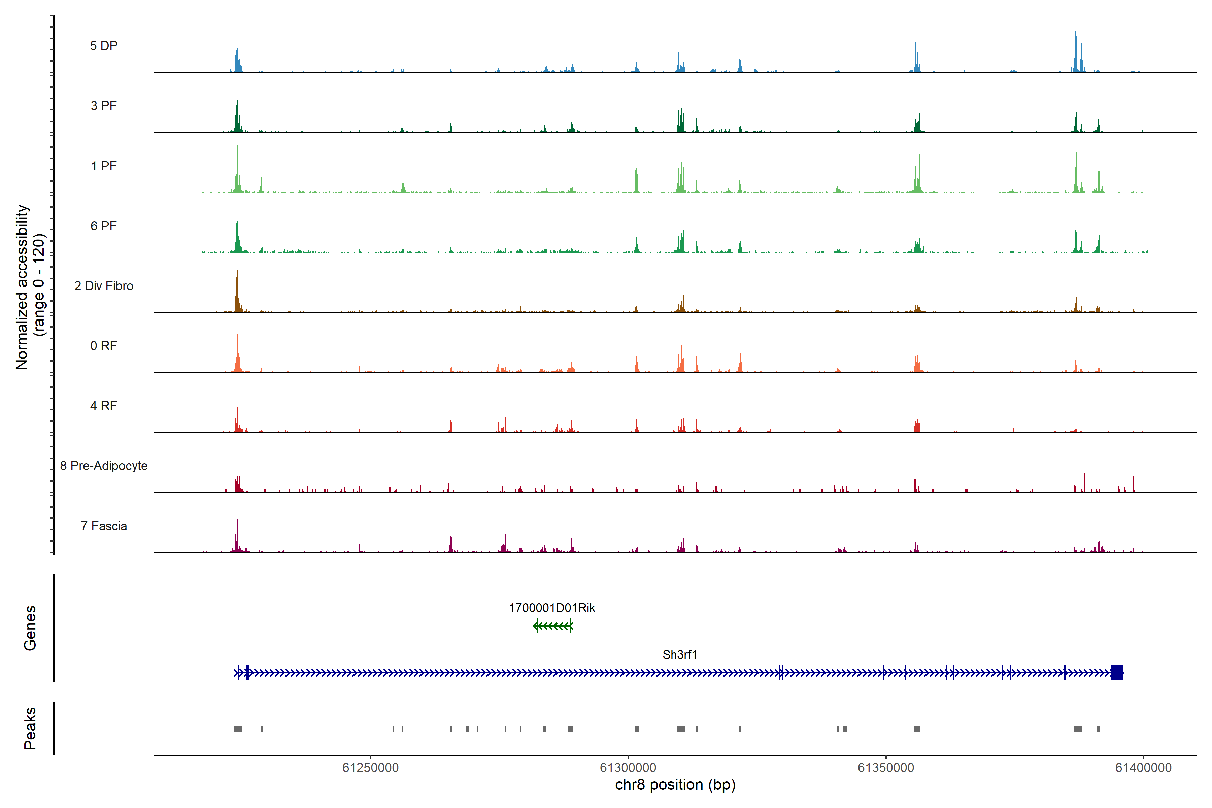1212x808 pixels.
Task: Click the 3 PF track label
Action: pos(104,106)
